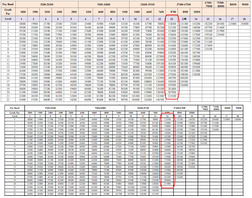Viewport: 252px width, 198px height.
Task: Click the 184700 cell
Action: pos(172,78)
